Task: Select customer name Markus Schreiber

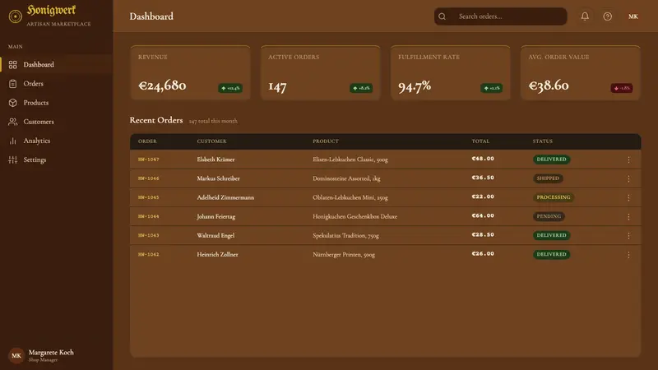Action: coord(218,178)
